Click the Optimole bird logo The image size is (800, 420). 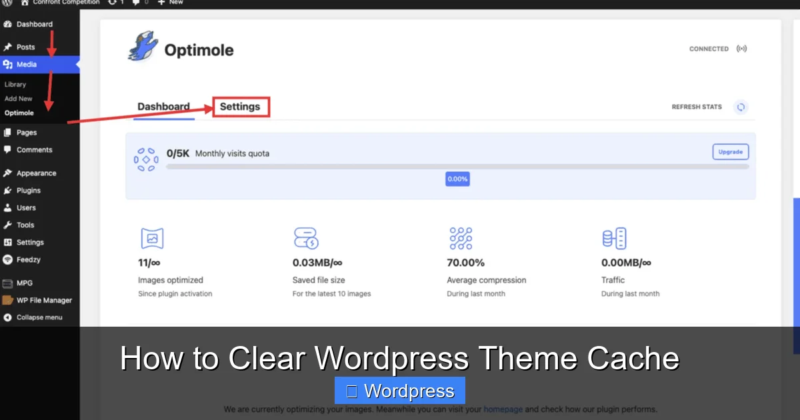tap(143, 45)
